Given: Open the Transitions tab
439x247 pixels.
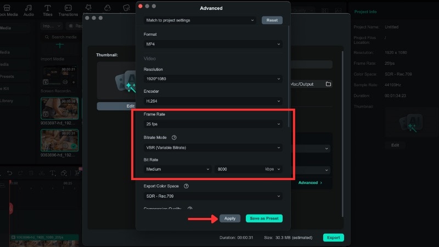Looking at the screenshot, I should pyautogui.click(x=68, y=10).
